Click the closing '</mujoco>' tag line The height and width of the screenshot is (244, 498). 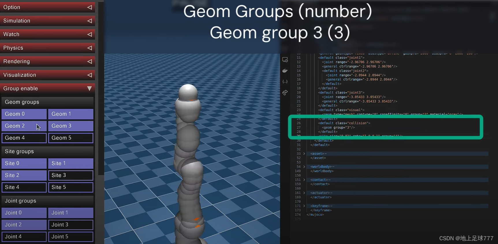tap(315, 215)
